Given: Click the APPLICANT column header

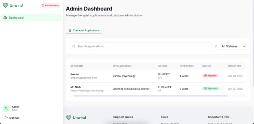Looking at the screenshot, I should (x=77, y=66).
